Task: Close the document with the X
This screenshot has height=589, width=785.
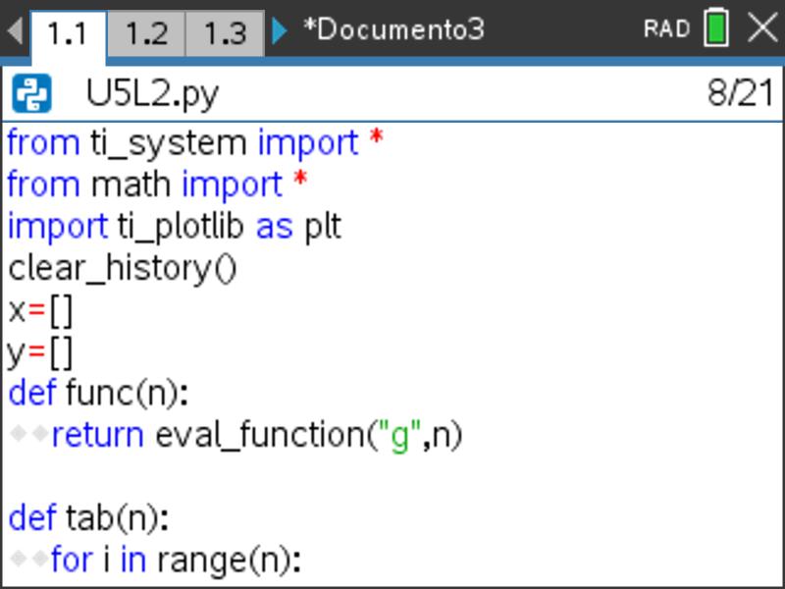Action: click(x=761, y=29)
